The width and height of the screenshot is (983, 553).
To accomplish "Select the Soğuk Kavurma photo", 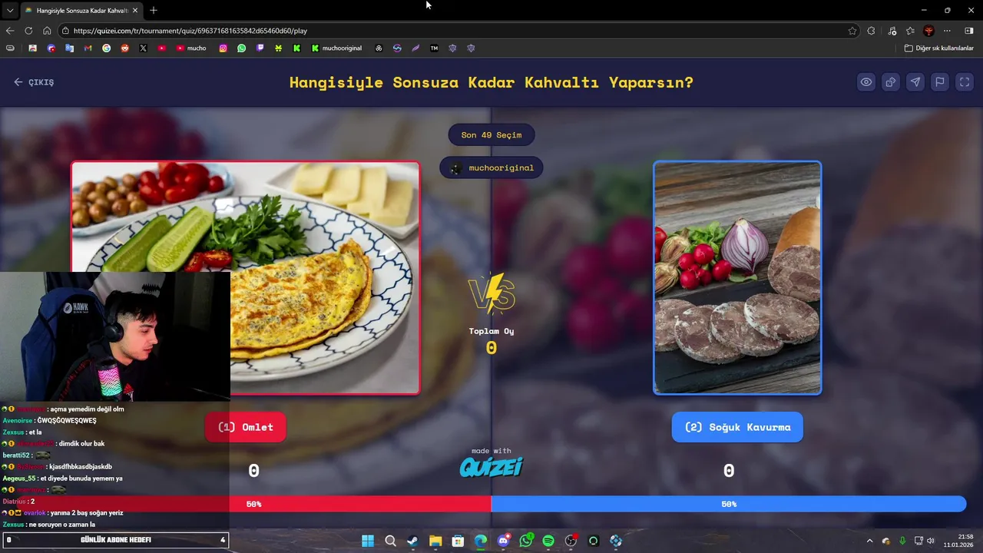I will tap(737, 277).
